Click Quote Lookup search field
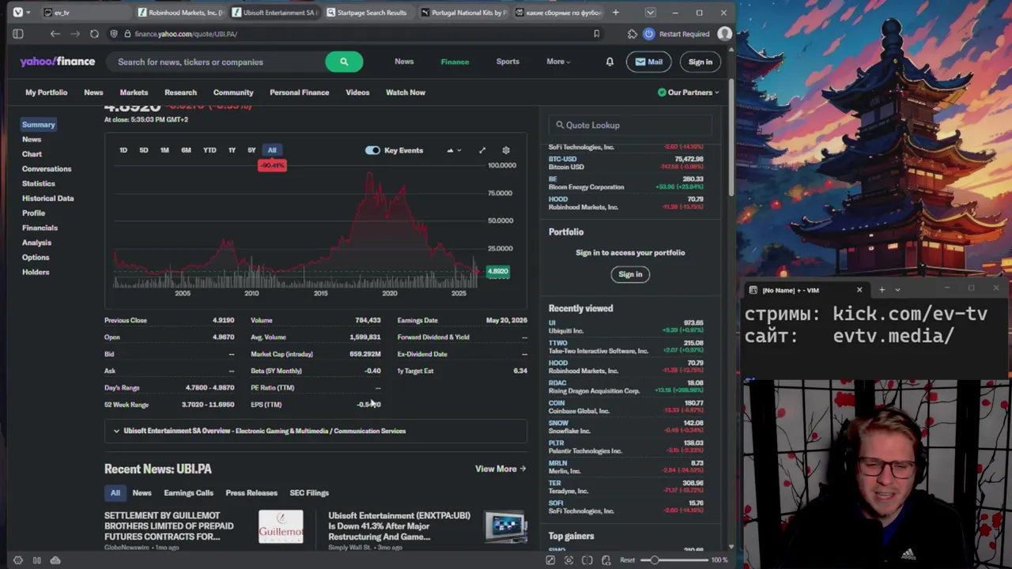 pyautogui.click(x=631, y=125)
